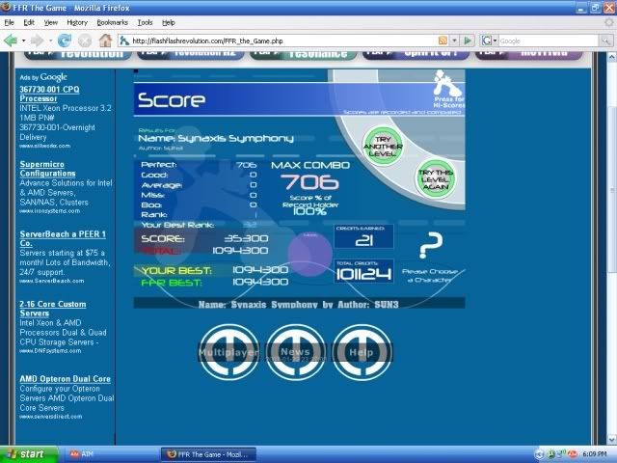Expand the search engine selector dropdown
The width and height of the screenshot is (617, 463).
tap(492, 41)
